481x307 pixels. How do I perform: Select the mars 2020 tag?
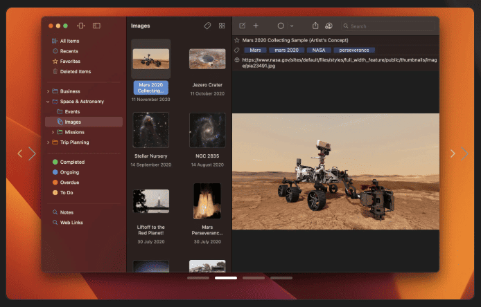(286, 50)
